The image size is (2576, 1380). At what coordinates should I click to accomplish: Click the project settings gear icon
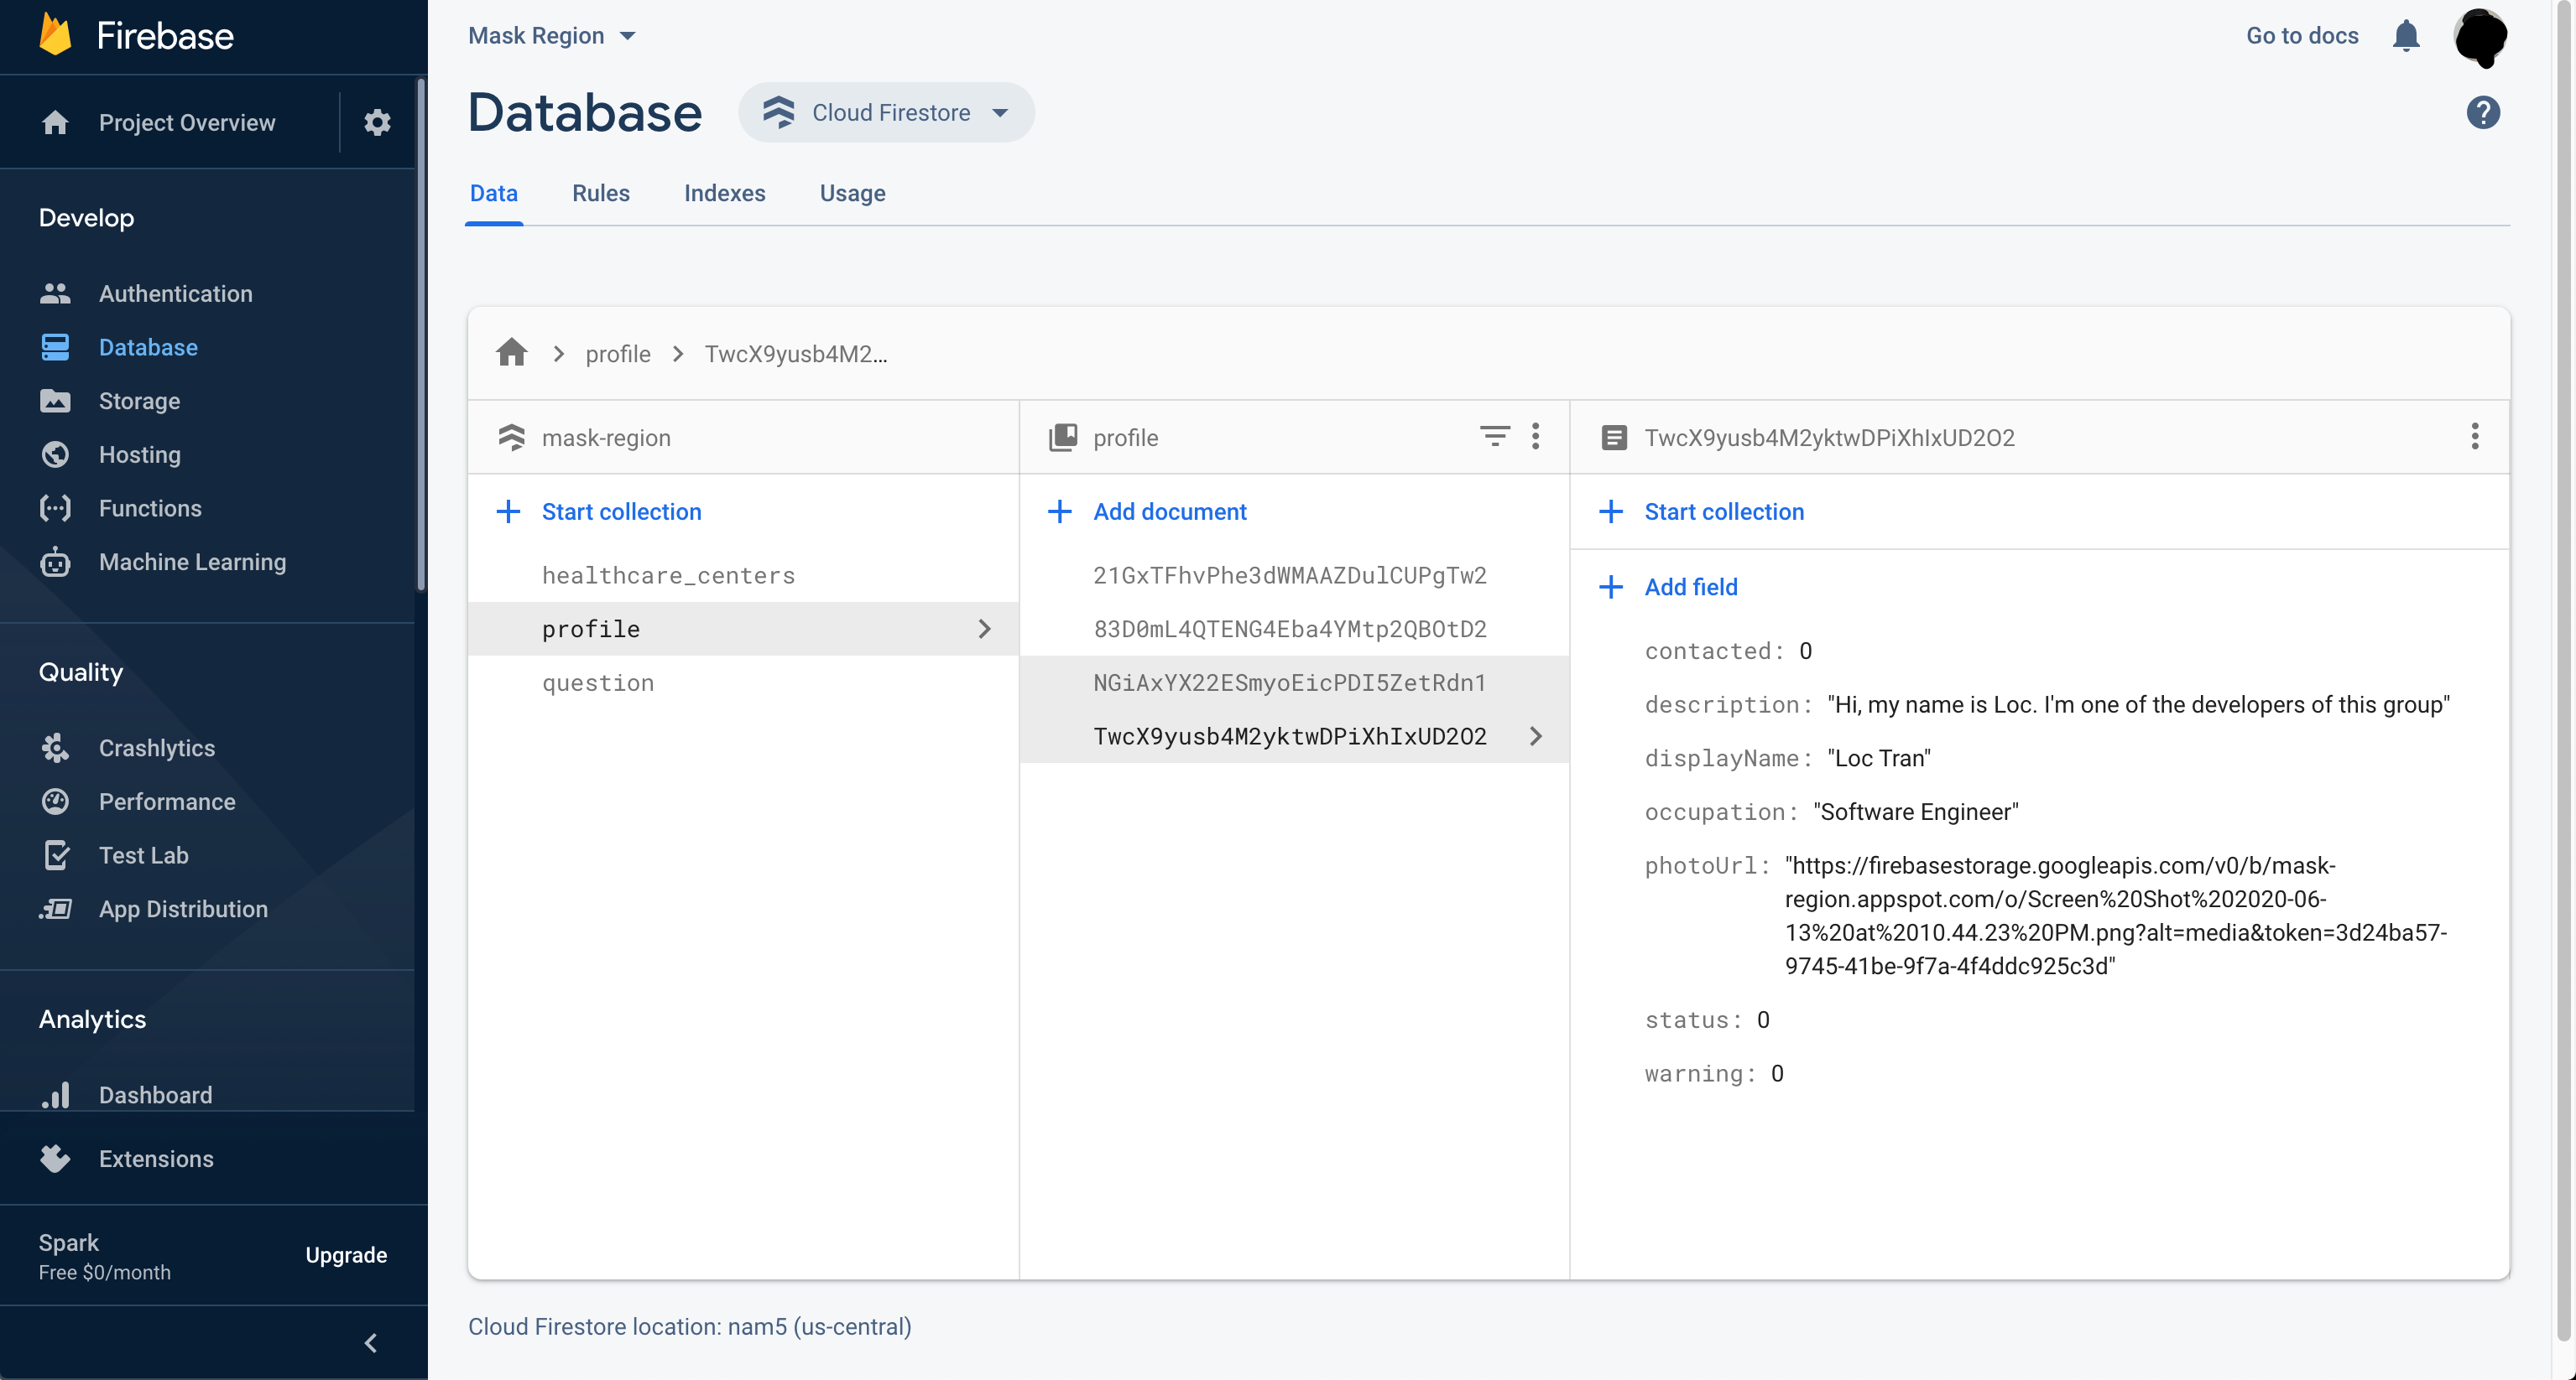[377, 122]
